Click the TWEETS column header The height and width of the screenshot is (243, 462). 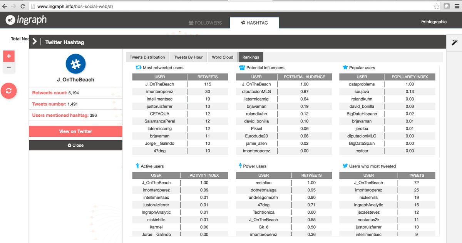(x=416, y=175)
